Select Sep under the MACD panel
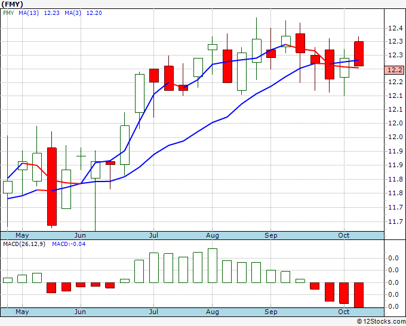Viewport: 406px width, 326px height. pos(271,312)
